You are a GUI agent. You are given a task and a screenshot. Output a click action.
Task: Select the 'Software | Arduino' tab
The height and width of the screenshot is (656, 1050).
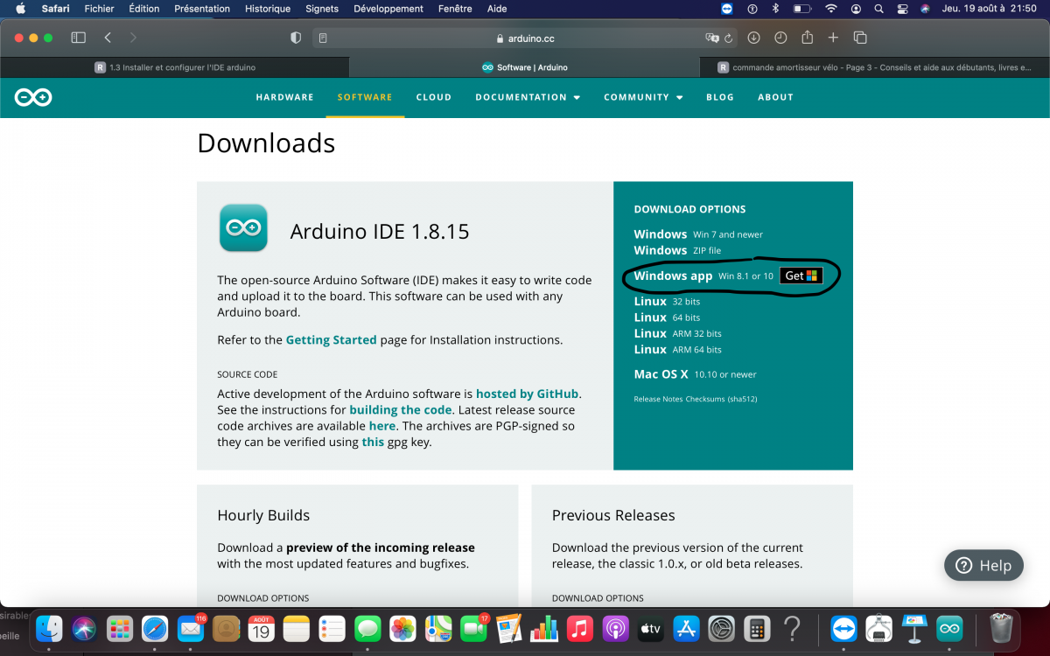tap(524, 67)
